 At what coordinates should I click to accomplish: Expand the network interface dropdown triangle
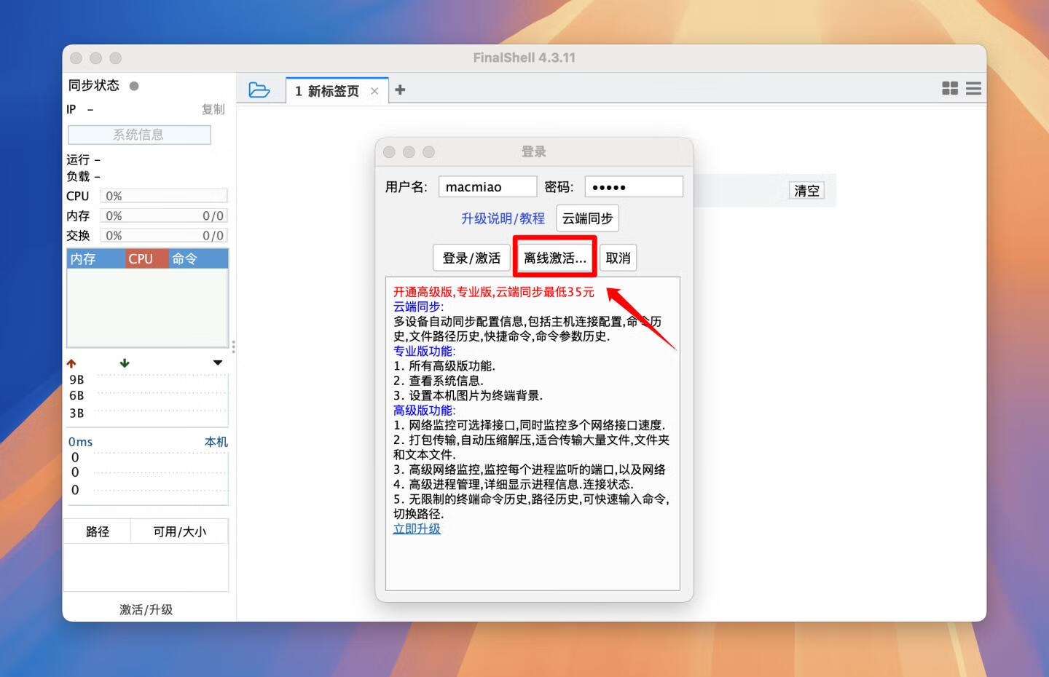point(218,363)
